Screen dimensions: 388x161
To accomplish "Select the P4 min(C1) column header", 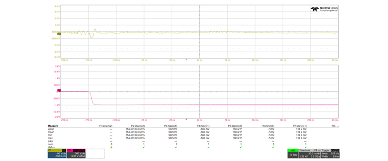I will (x=203, y=126).
